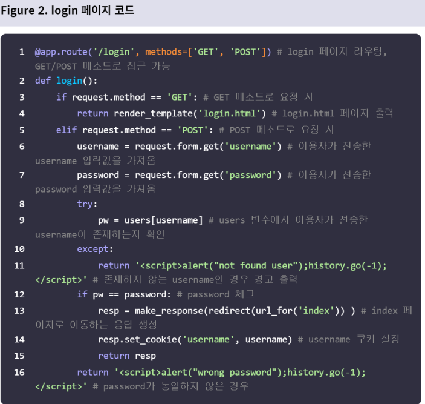Click the 'try:' keyword on line 8

click(87, 204)
